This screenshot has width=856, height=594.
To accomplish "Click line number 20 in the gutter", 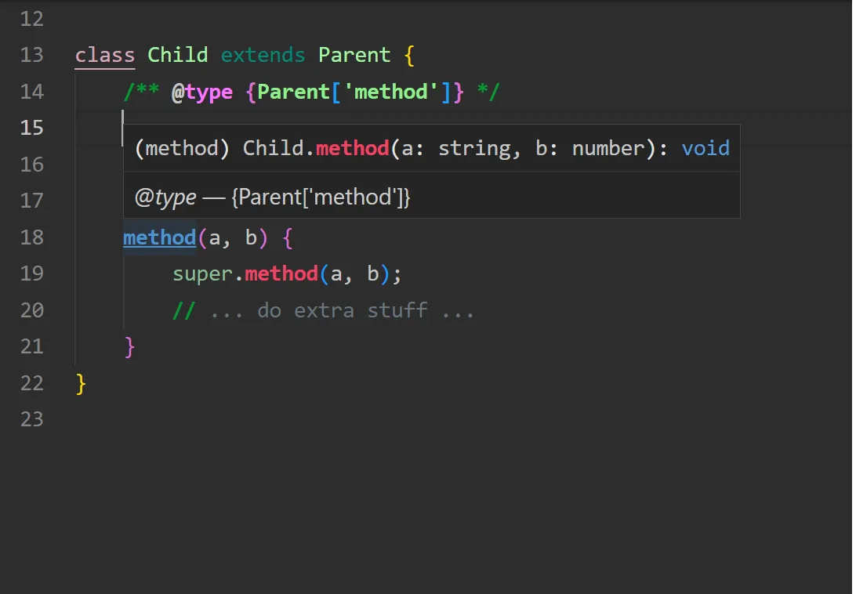I will [31, 311].
